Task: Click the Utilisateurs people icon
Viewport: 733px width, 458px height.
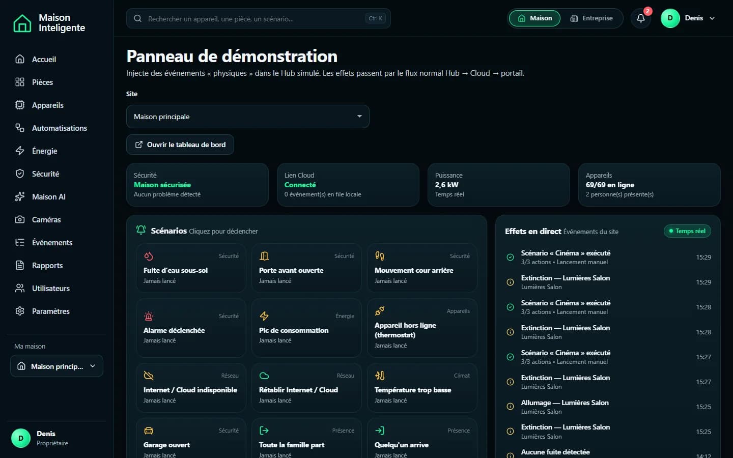Action: tap(20, 288)
